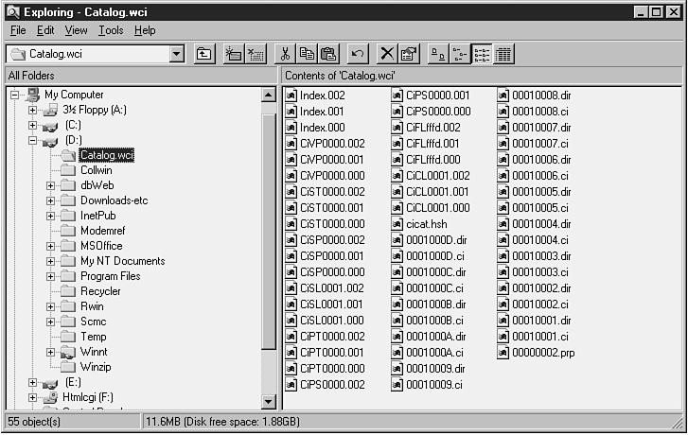Click the Delete X icon
The width and height of the screenshot is (688, 435).
387,54
